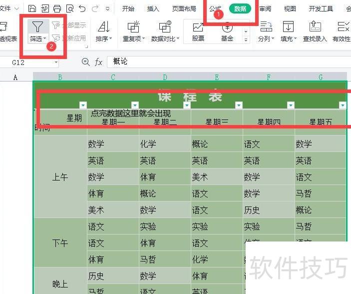Click the 数据对比 icon
The width and height of the screenshot is (351, 294).
(x=165, y=26)
